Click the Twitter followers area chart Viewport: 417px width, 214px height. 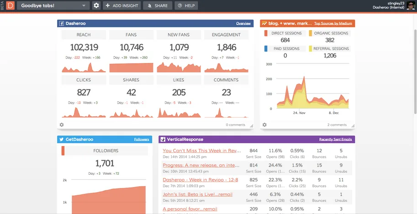point(109,200)
